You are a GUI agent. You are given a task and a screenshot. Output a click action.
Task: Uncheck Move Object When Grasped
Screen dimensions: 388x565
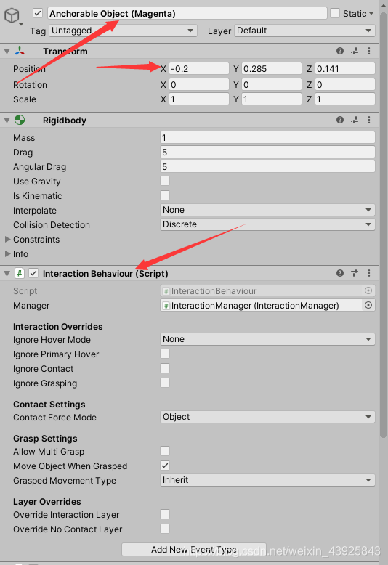[165, 466]
